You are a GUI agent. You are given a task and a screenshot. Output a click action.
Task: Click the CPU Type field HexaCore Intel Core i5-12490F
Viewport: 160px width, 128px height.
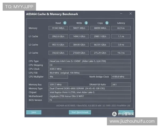point(90,61)
